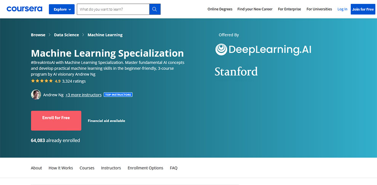Open Andrew Ng instructor name

[53, 95]
